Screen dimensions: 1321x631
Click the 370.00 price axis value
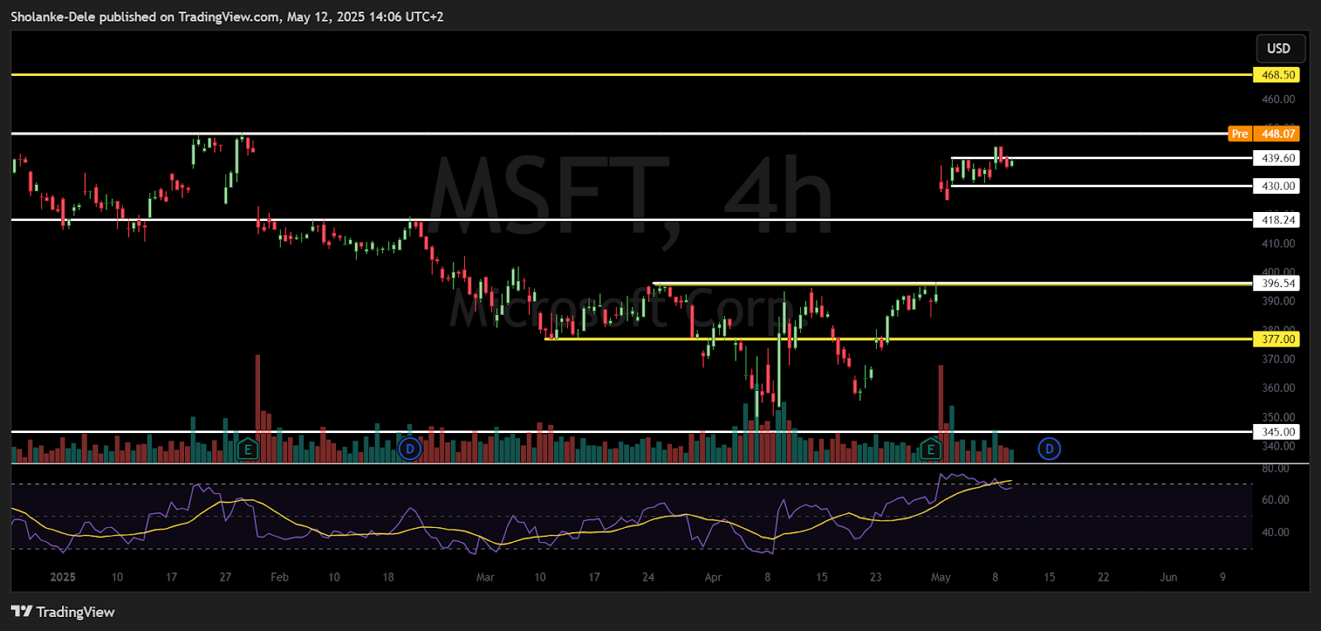point(1278,359)
